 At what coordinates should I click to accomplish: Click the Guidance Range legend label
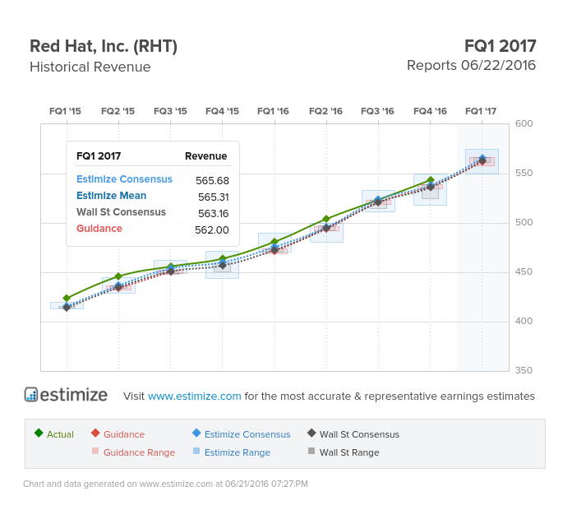point(140,452)
